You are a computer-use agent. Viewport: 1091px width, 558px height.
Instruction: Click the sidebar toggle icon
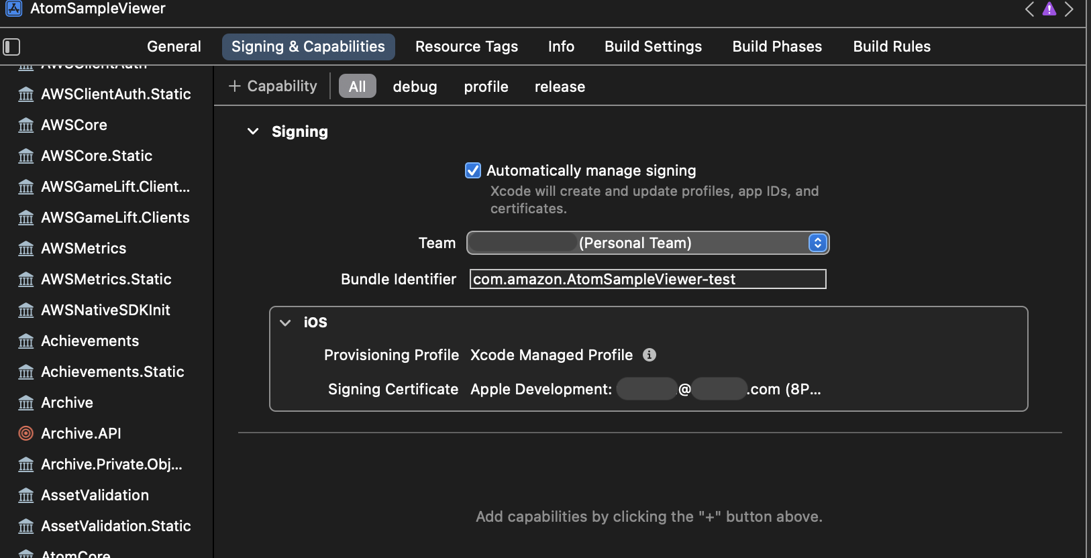coord(11,47)
